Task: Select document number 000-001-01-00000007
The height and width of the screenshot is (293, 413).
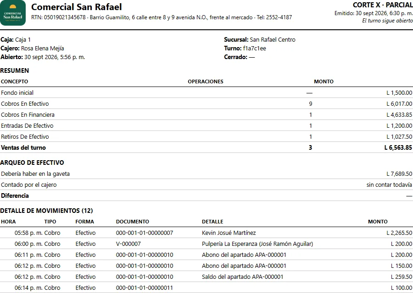Action: [x=145, y=233]
